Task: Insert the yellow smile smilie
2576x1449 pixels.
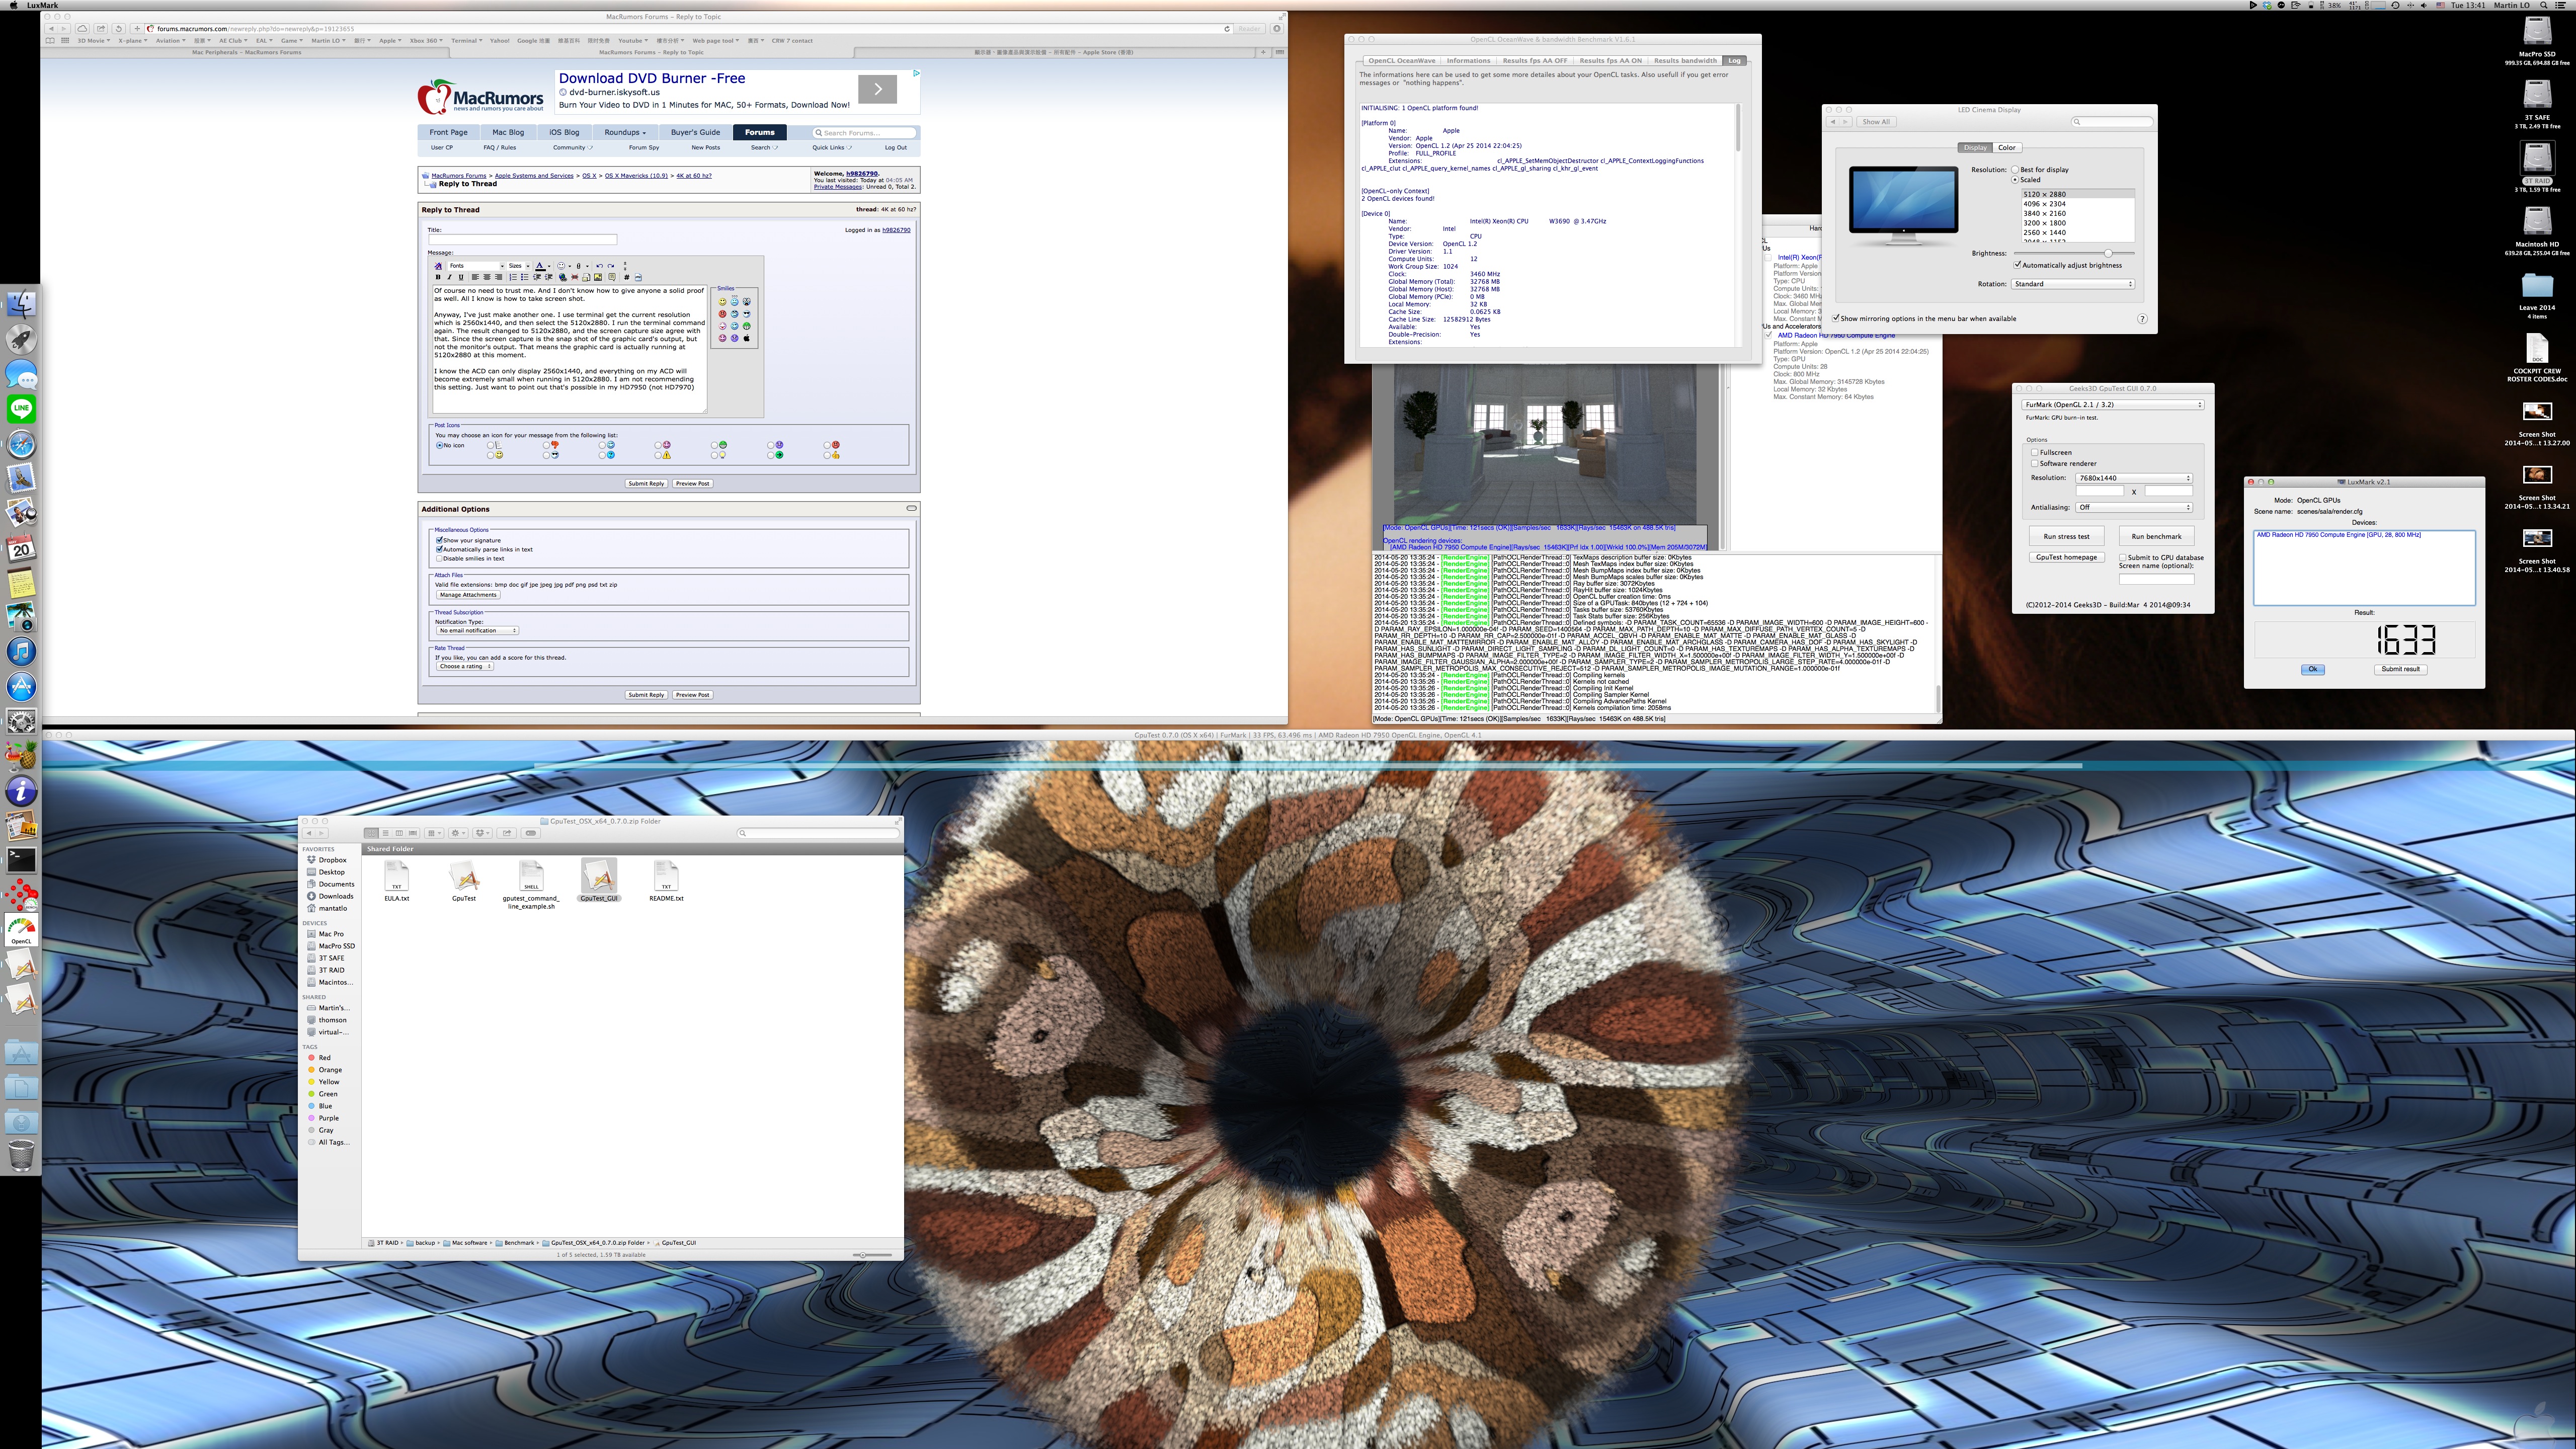Action: 723,302
